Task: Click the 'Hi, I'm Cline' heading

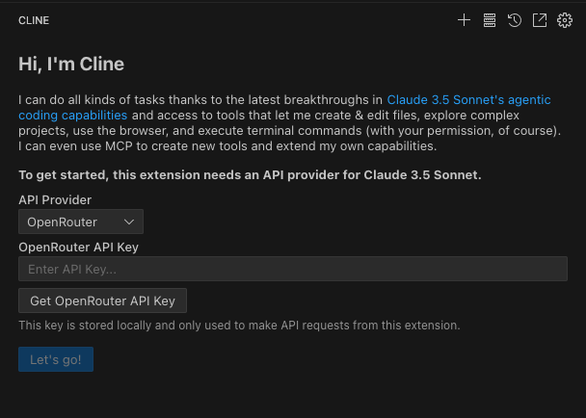Action: pyautogui.click(x=71, y=65)
